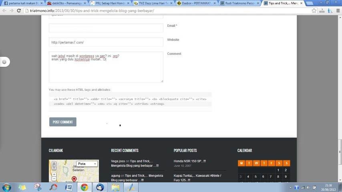Launch Thunderbird from the taskbar
The width and height of the screenshot is (342, 192).
click(100, 187)
